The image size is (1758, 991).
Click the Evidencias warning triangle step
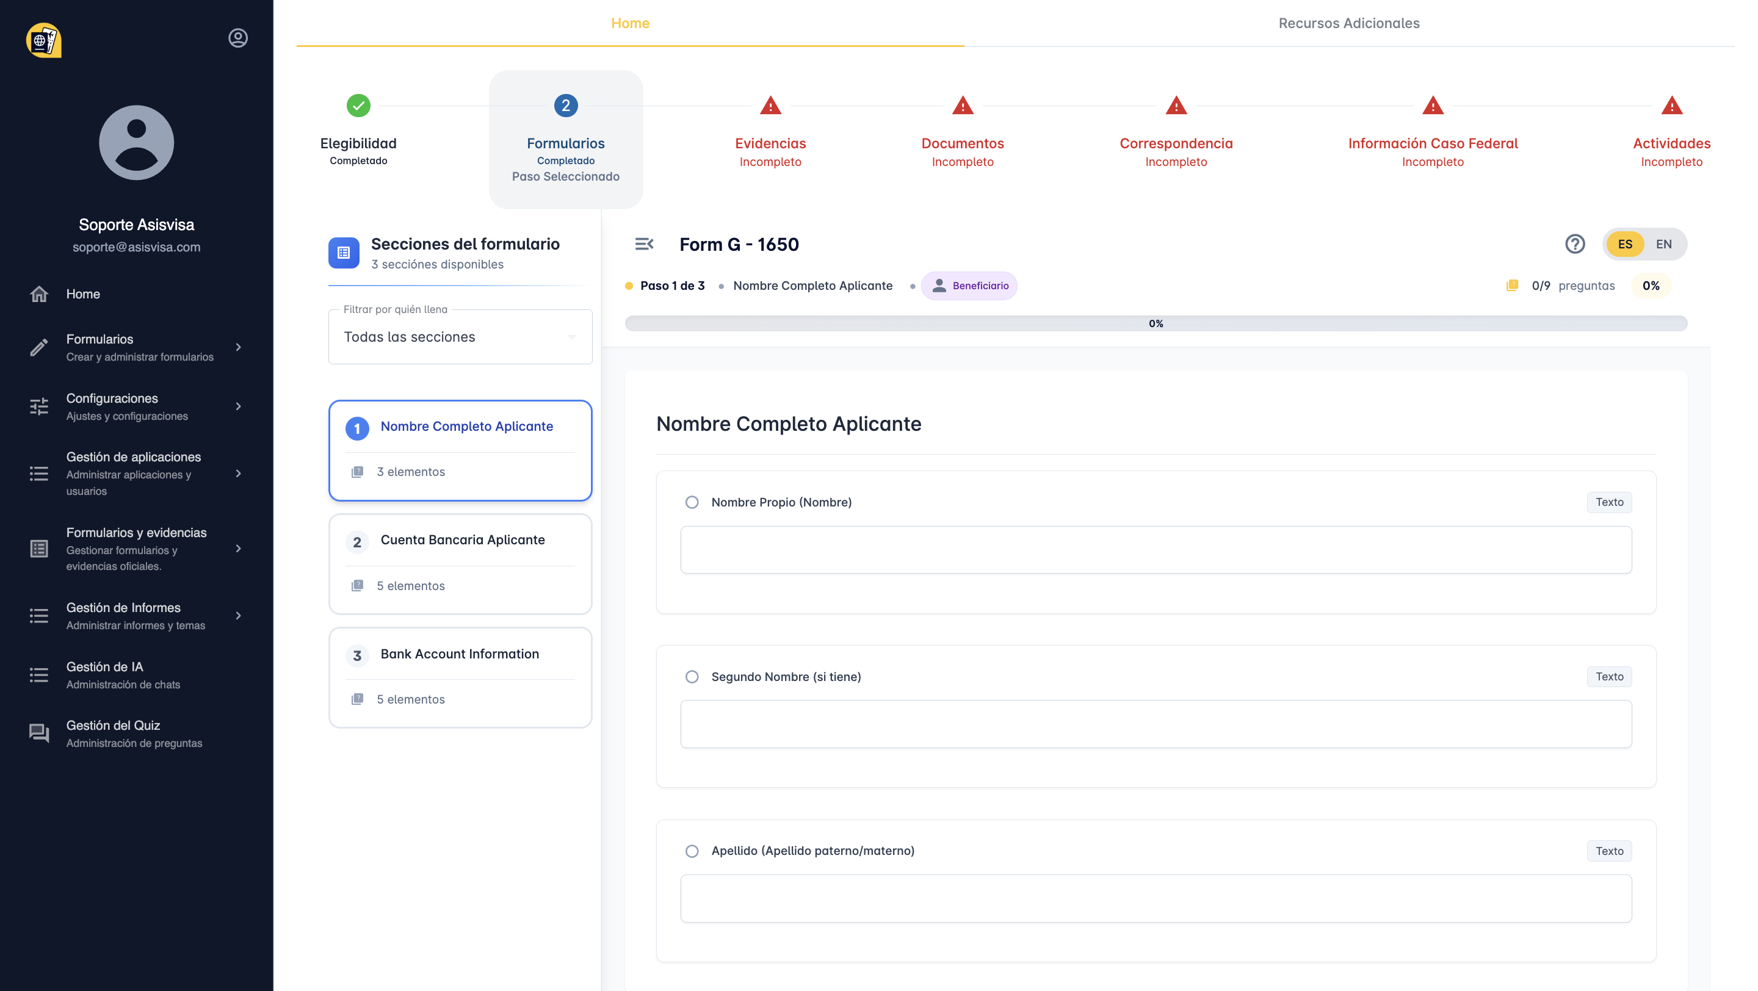coord(770,106)
